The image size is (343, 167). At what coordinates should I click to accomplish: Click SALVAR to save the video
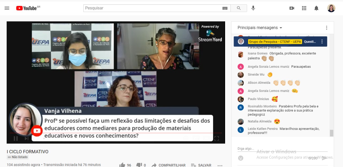click(x=201, y=165)
